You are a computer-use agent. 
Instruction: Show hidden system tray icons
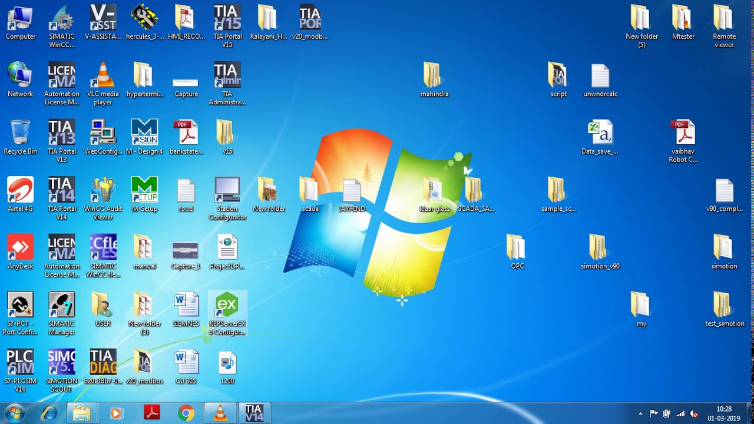point(640,414)
